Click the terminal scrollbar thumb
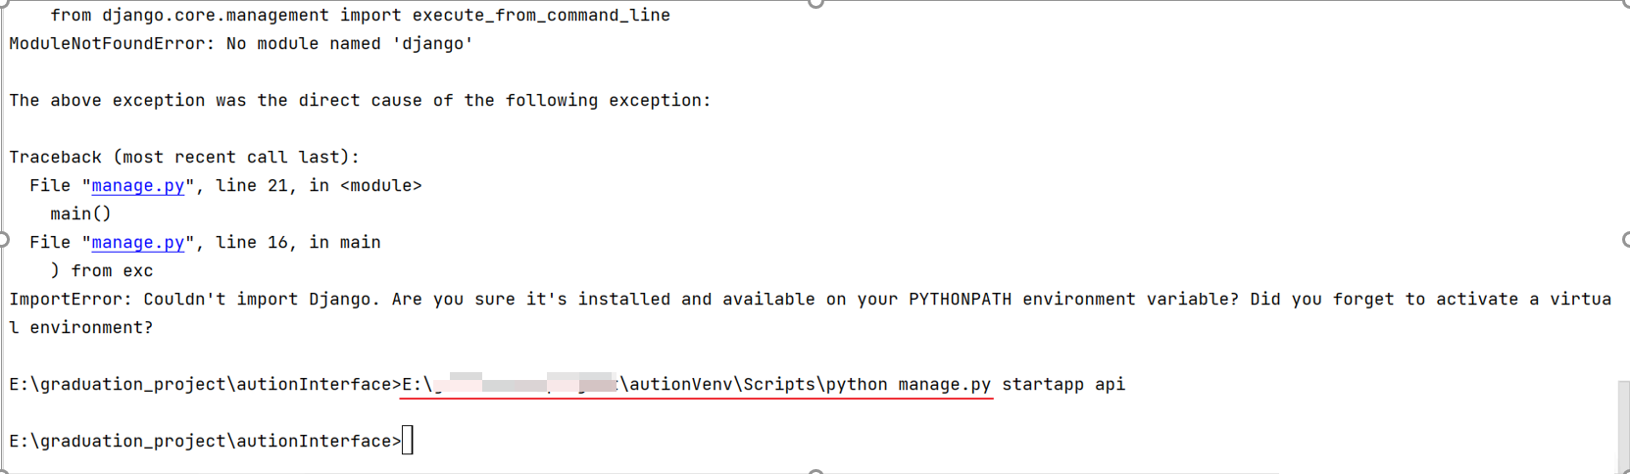Image resolution: width=1630 pixels, height=474 pixels. pos(1623,427)
